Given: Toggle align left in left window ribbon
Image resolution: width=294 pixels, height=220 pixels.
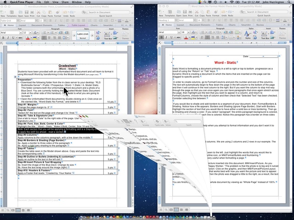Looking at the screenshot, I should coord(44,38).
